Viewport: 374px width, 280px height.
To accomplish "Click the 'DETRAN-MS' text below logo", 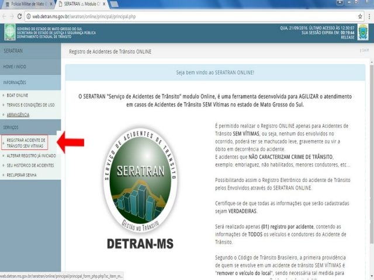I will pos(140,244).
